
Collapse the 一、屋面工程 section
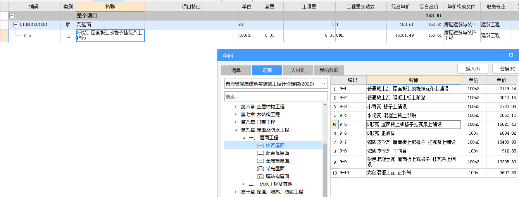click(243, 137)
